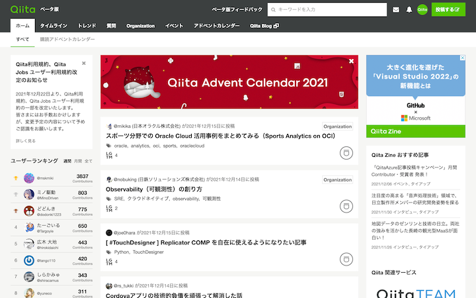Click the tag icon before oracle tags
The height and width of the screenshot is (298, 476).
point(108,146)
